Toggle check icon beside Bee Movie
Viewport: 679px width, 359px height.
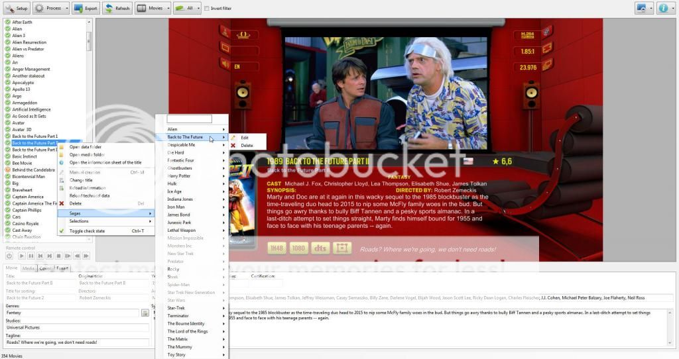pyautogui.click(x=8, y=163)
